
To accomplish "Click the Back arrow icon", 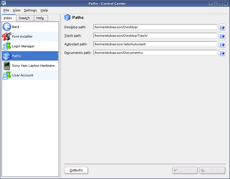I will [7, 27].
